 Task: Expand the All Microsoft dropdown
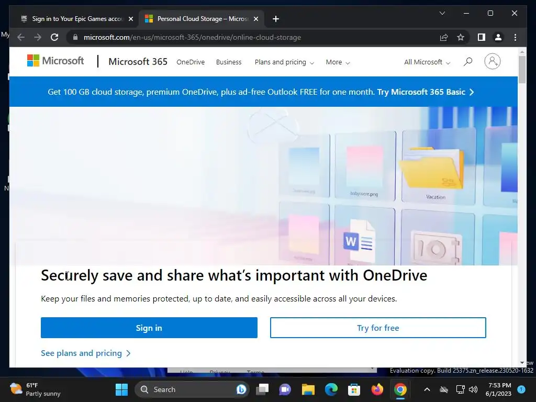point(427,62)
